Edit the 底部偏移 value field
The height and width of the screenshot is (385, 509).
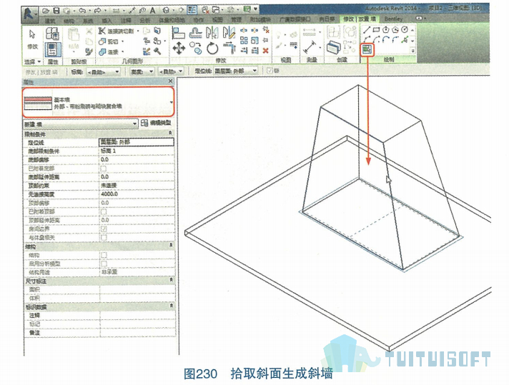[x=137, y=159]
